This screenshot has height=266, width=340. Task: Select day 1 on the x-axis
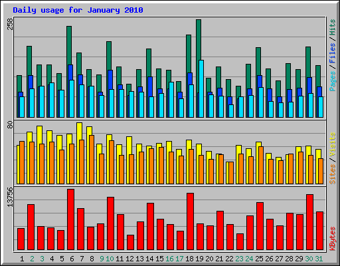tap(22, 259)
